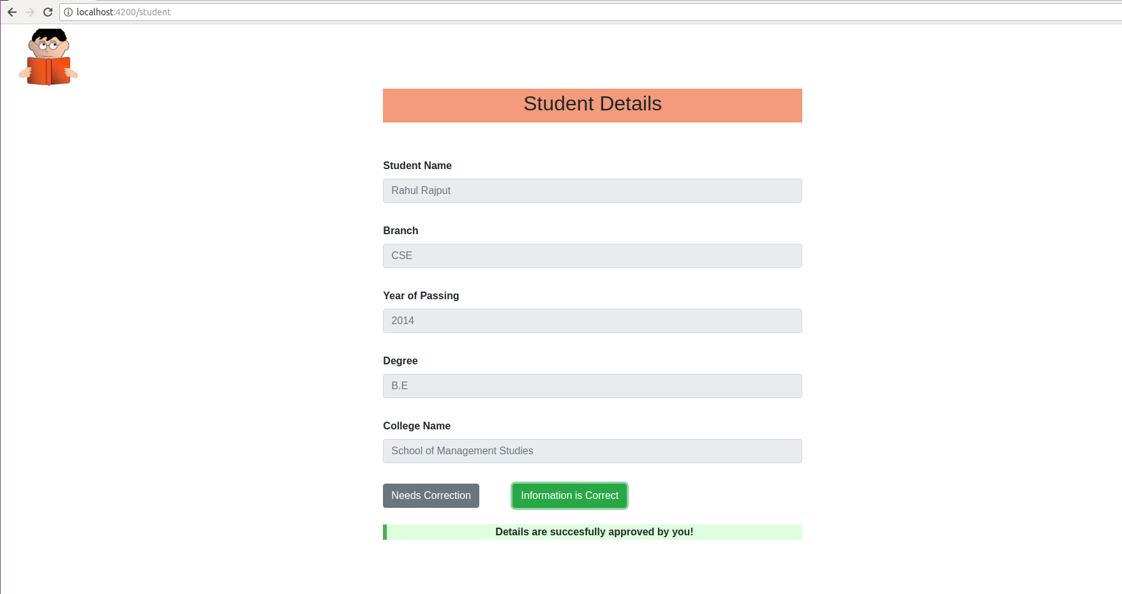This screenshot has width=1122, height=594.
Task: Click the Degree field showing B.E
Action: [592, 385]
